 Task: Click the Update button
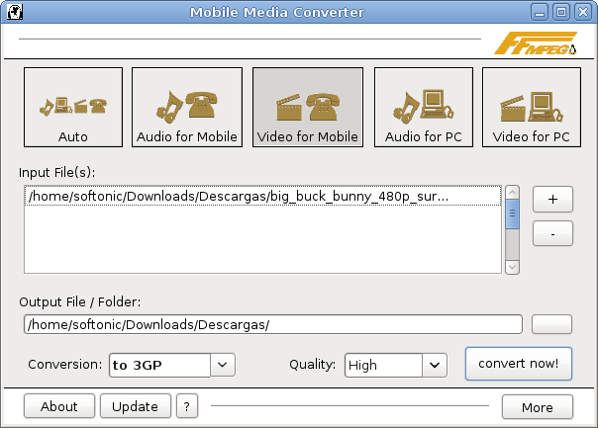[x=136, y=406]
